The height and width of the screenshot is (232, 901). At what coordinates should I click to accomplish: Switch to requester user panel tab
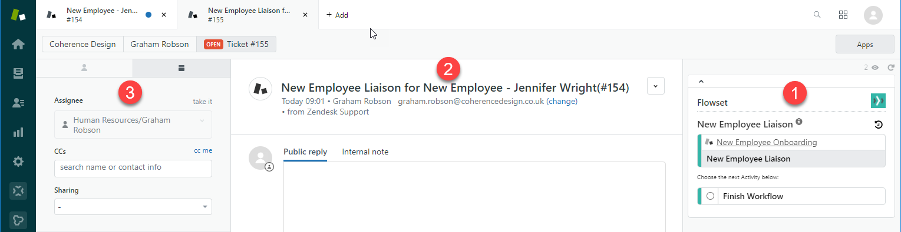(x=84, y=68)
